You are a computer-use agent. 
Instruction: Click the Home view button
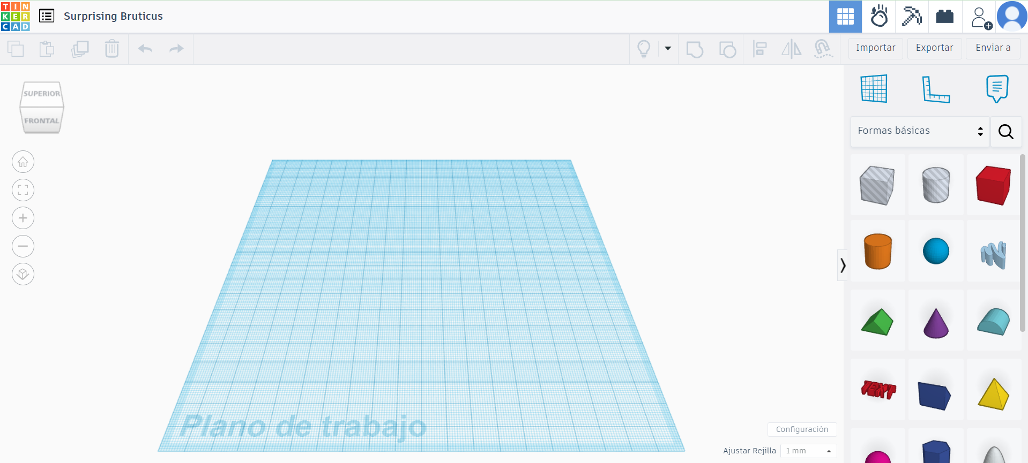click(23, 162)
